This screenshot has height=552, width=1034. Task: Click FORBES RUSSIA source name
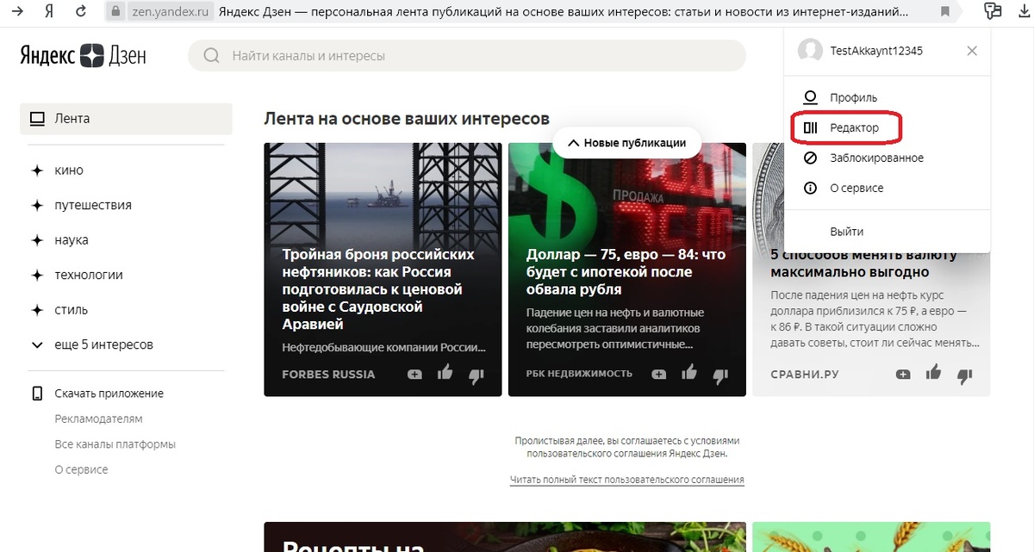(x=328, y=375)
